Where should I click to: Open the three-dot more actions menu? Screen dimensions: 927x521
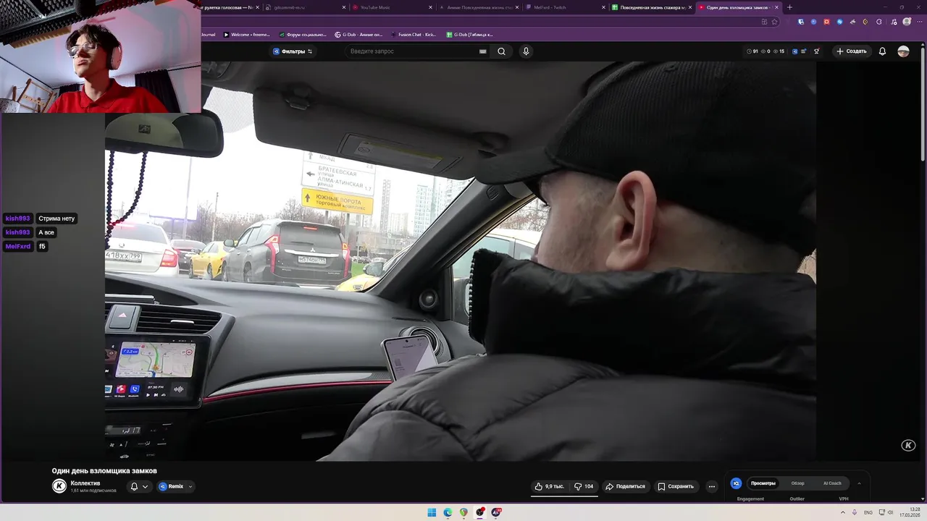(711, 486)
